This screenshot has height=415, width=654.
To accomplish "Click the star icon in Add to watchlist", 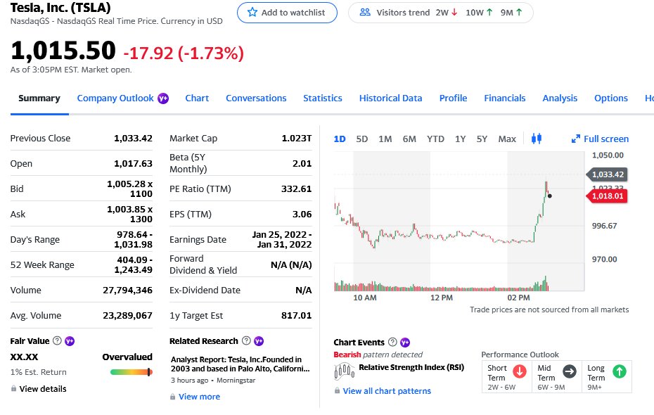I will (x=252, y=12).
